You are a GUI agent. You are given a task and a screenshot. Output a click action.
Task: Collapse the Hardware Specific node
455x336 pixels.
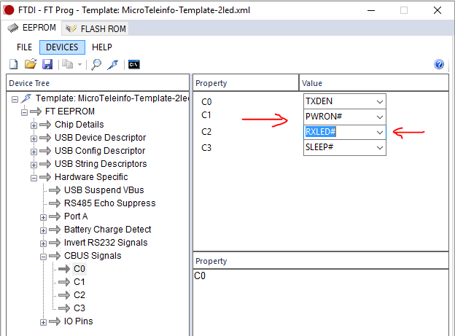pyautogui.click(x=34, y=178)
